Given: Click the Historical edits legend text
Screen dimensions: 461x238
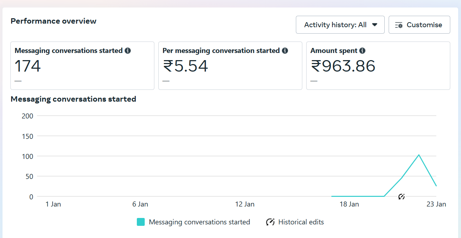Looking at the screenshot, I should tap(301, 222).
